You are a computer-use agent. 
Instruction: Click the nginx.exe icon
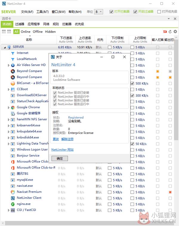[x=13, y=204]
